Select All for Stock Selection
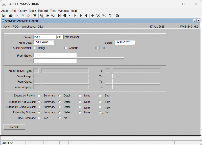This screenshot has height=145, width=202. coord(97,48)
